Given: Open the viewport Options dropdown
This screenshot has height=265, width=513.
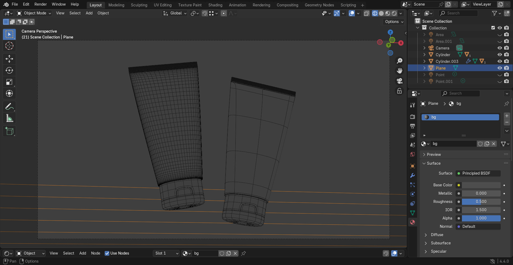Looking at the screenshot, I should pyautogui.click(x=394, y=22).
